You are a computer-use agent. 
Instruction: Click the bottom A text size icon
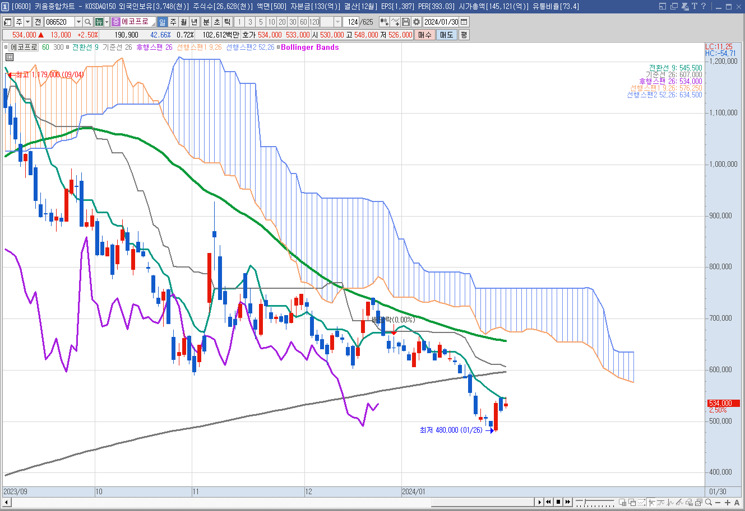tap(737, 502)
